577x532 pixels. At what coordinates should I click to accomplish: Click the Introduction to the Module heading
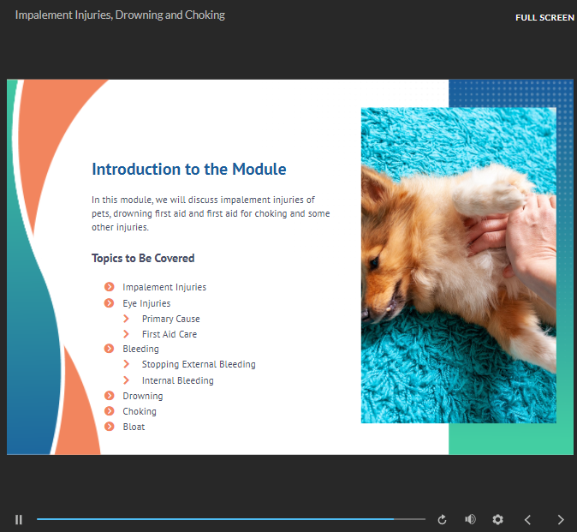click(x=188, y=170)
